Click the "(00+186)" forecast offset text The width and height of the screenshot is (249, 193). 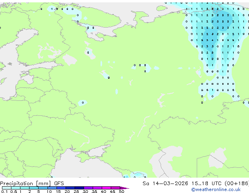(237, 184)
